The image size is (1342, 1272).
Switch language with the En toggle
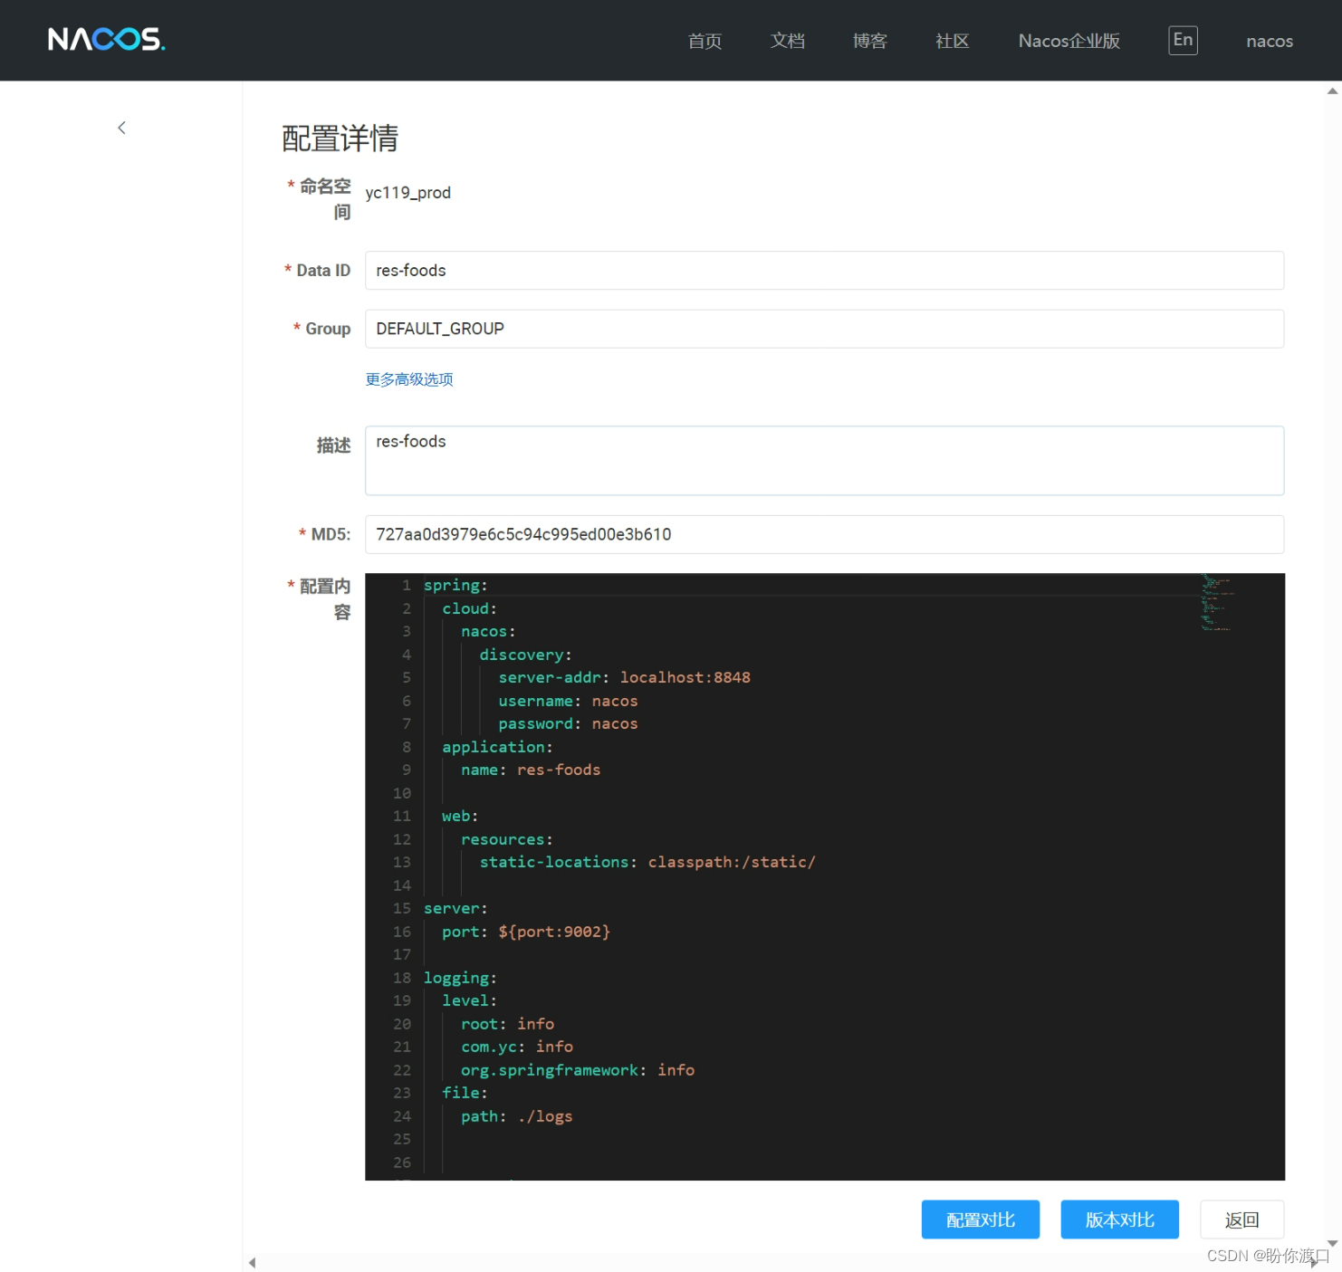[x=1182, y=39]
